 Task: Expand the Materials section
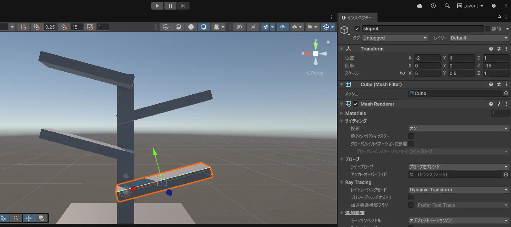click(x=342, y=113)
